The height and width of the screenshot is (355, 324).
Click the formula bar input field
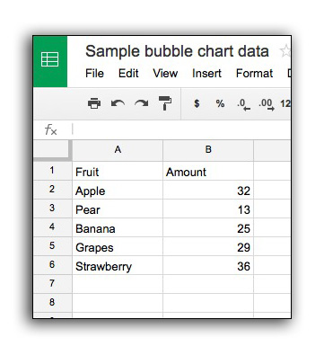point(181,129)
